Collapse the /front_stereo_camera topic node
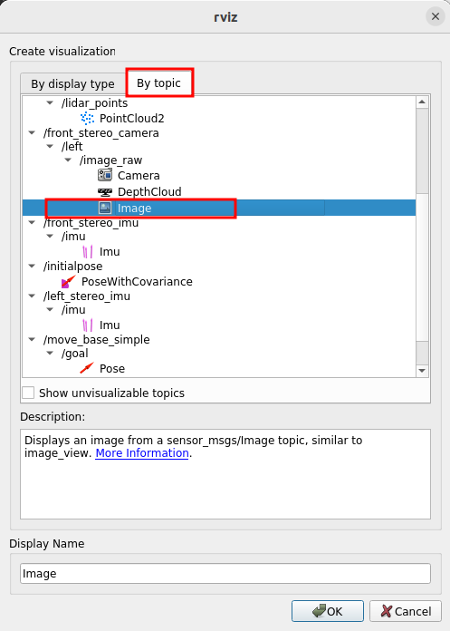450x631 pixels. (x=33, y=132)
